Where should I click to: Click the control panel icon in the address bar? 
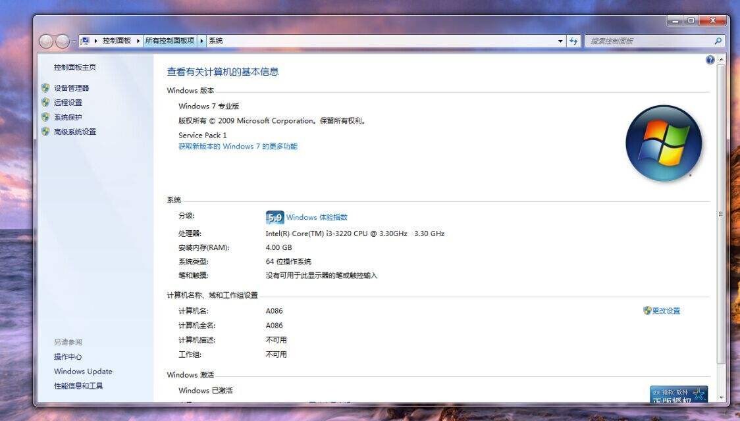click(x=85, y=41)
